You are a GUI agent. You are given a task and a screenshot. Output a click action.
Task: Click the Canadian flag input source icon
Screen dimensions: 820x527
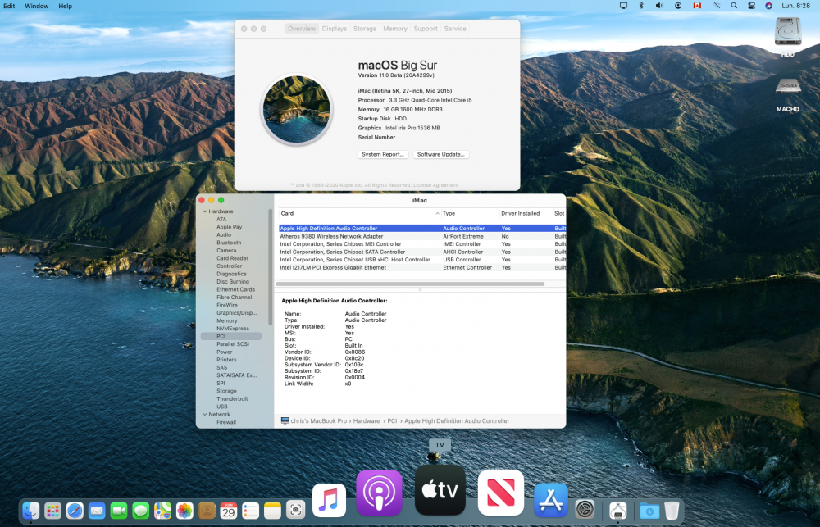[x=697, y=6]
